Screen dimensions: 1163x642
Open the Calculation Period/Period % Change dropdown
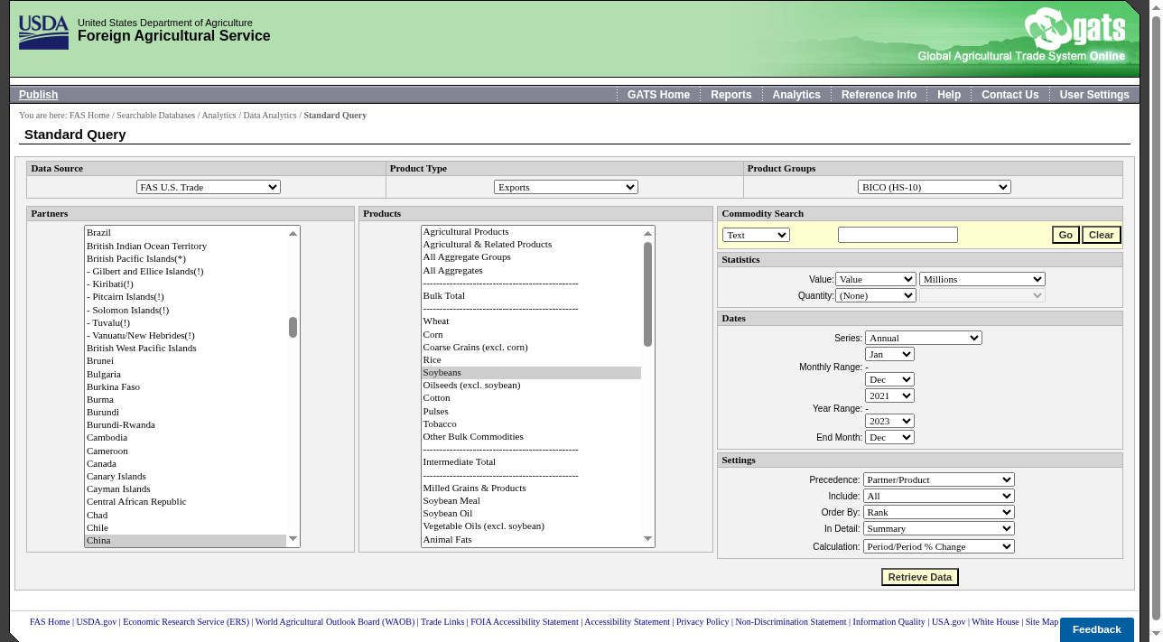[x=939, y=546]
